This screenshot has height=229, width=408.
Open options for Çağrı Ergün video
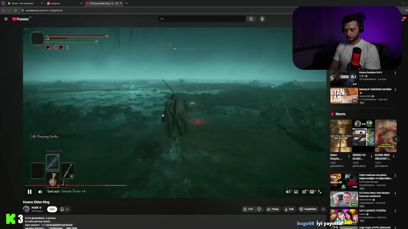395,228
